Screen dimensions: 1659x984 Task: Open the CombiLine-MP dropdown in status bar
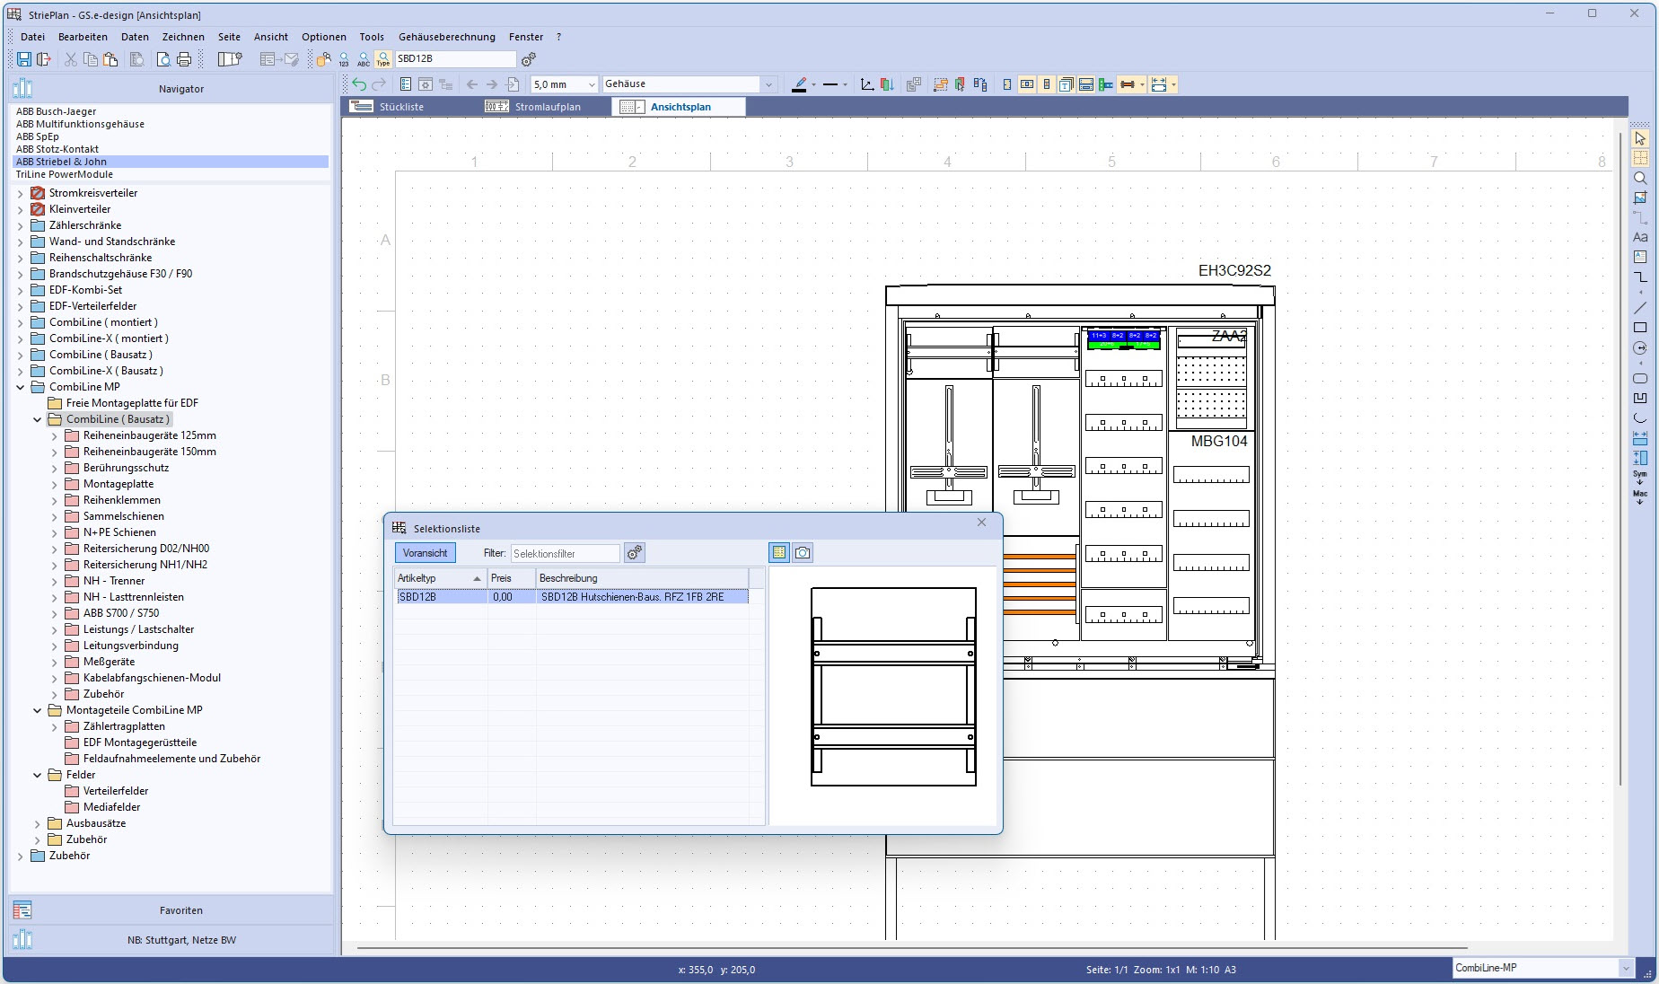click(x=1626, y=968)
